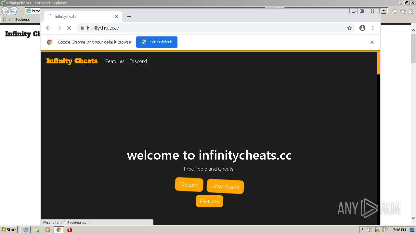View site security lock icon
This screenshot has height=234, width=416.
click(x=82, y=28)
